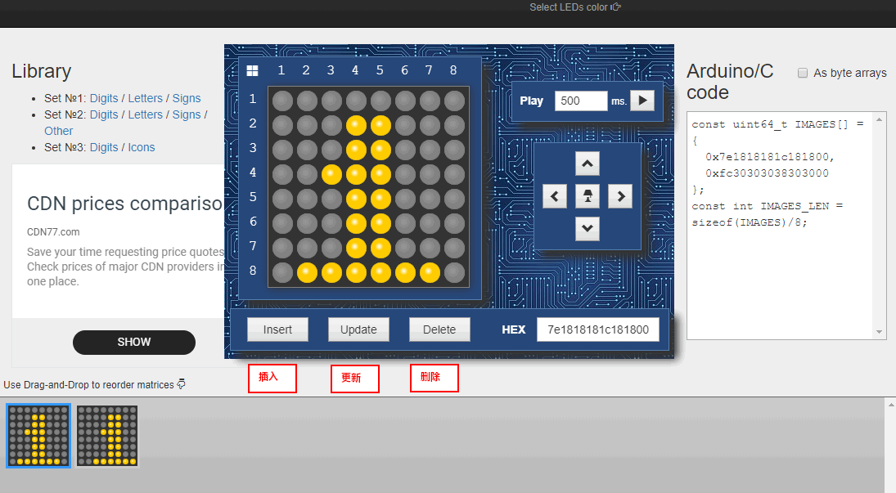Select the second matrix thumbnail
Image resolution: width=896 pixels, height=493 pixels.
pos(106,436)
